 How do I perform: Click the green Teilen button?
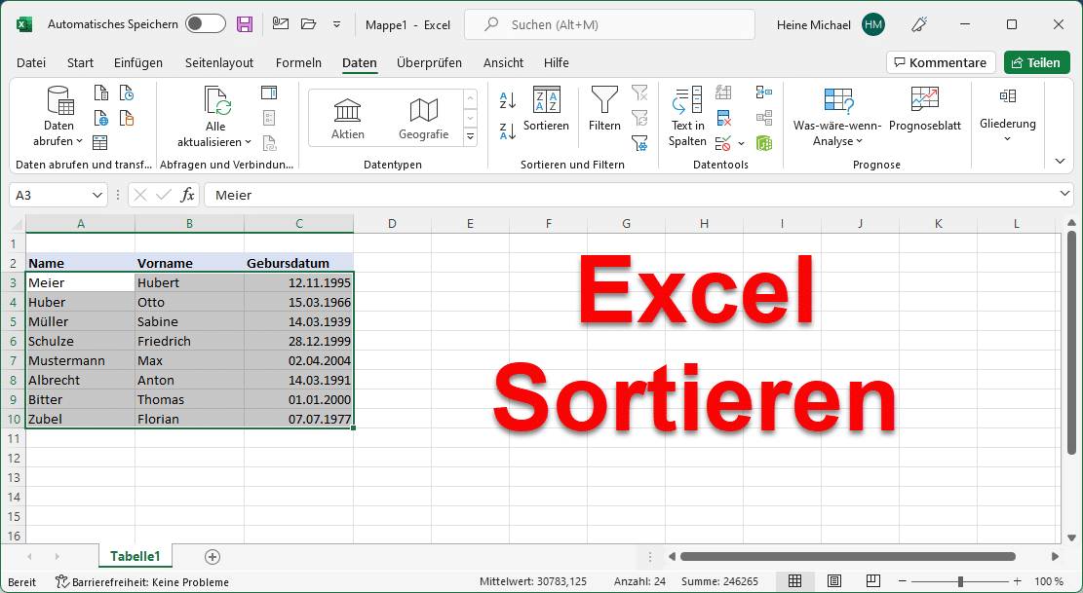[x=1036, y=61]
